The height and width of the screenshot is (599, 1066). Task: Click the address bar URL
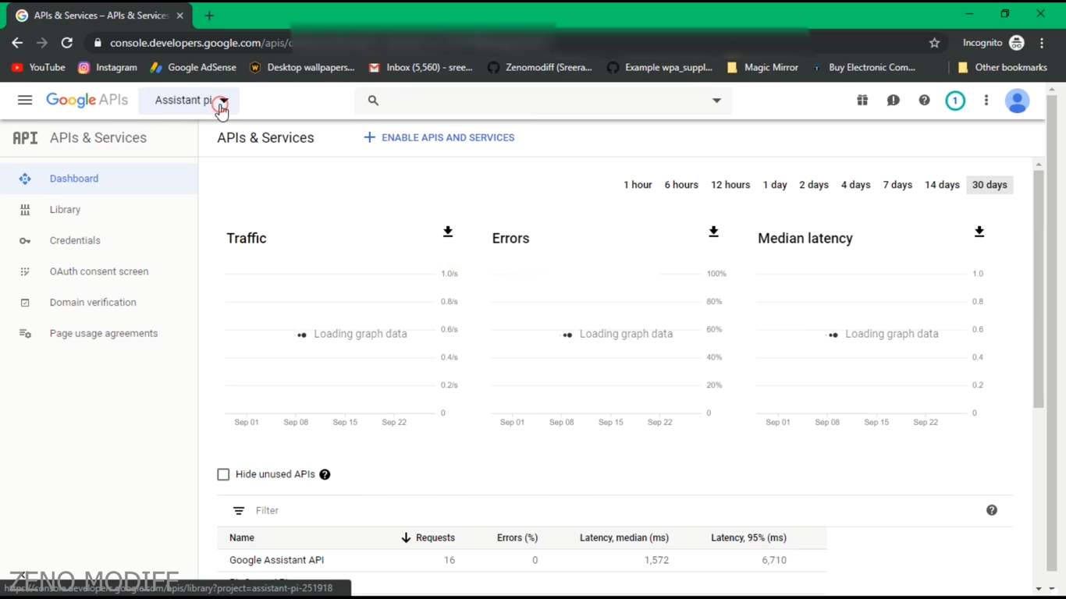coord(201,43)
